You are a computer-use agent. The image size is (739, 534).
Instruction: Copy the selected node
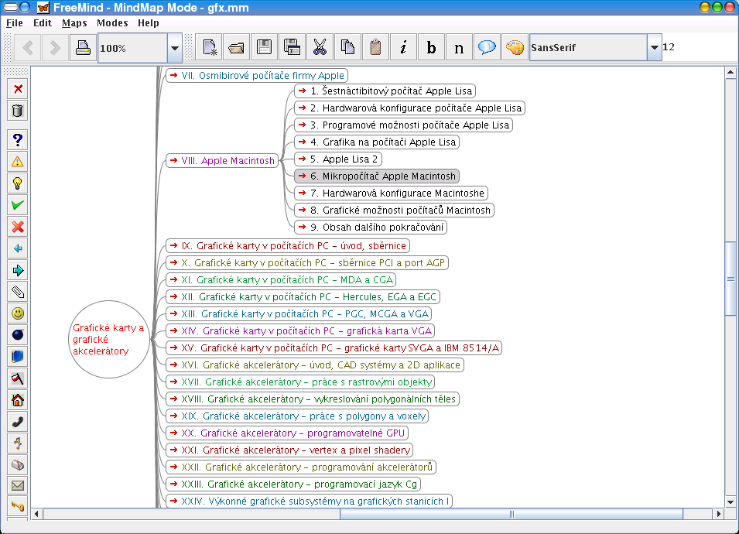(x=347, y=48)
